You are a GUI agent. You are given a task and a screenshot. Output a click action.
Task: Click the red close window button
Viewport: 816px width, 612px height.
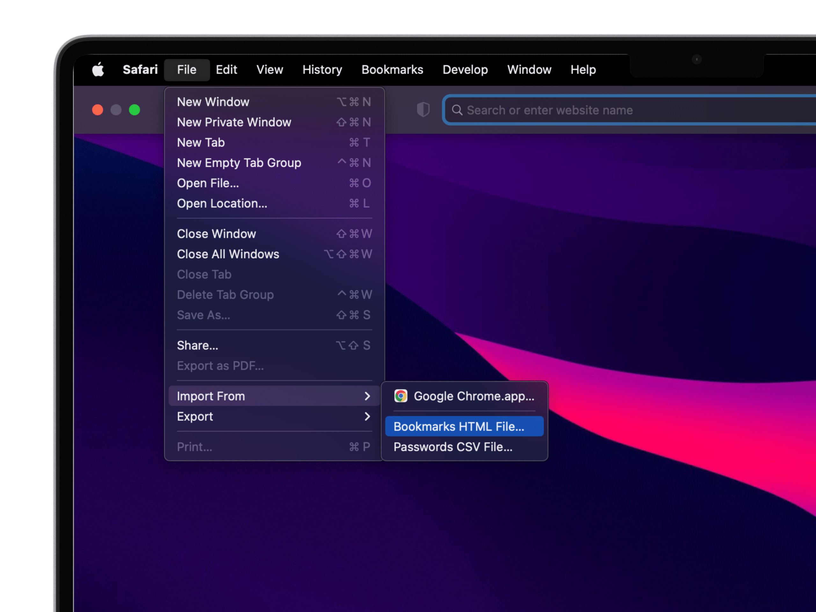coord(98,110)
